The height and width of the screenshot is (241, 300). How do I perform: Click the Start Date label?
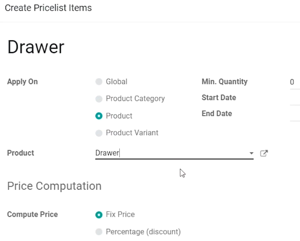point(219,97)
